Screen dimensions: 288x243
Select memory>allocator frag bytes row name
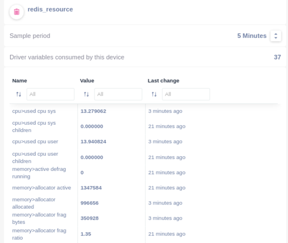click(39, 219)
